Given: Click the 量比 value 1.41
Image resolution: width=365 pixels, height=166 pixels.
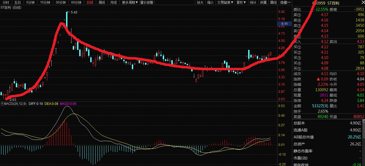Looking at the screenshot, I should pyautogui.click(x=360, y=106).
